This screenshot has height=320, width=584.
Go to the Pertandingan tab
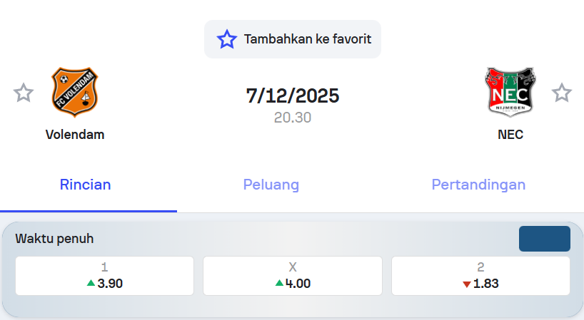click(x=478, y=185)
